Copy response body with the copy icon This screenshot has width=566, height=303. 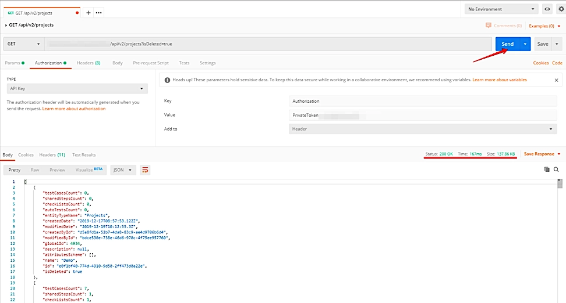547,169
